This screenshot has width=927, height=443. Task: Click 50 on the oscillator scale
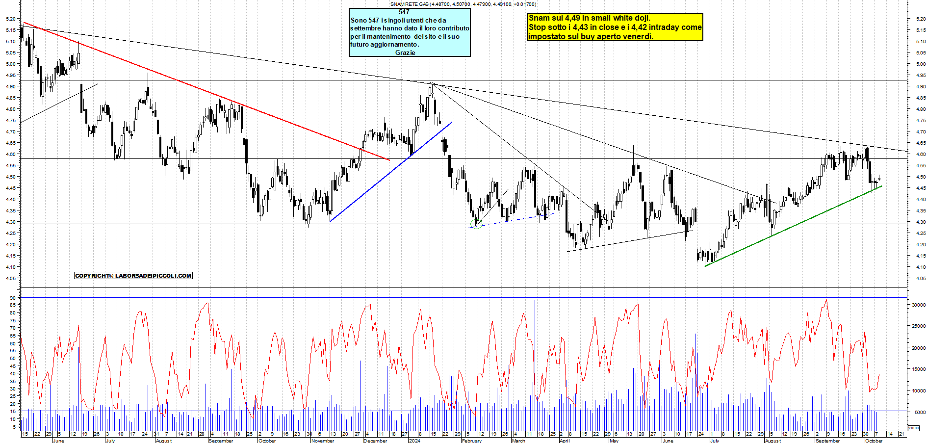pos(12,359)
